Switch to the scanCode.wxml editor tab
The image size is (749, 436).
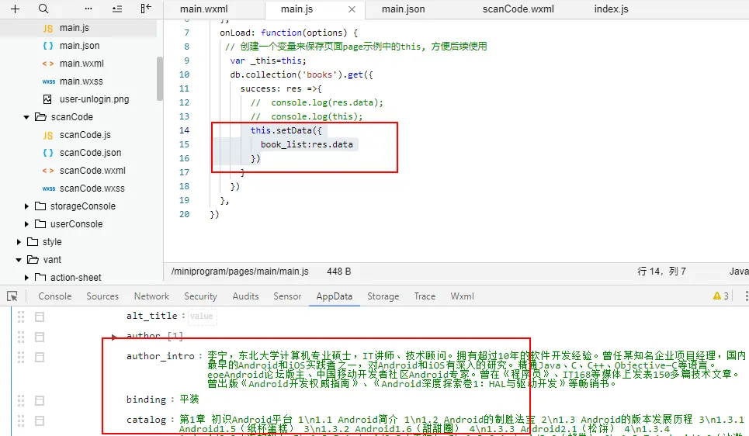click(518, 9)
